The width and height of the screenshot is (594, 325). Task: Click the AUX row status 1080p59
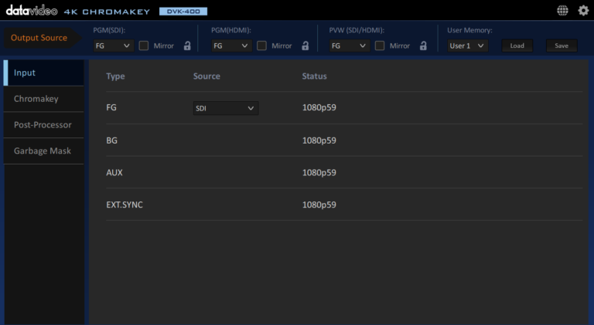(319, 172)
